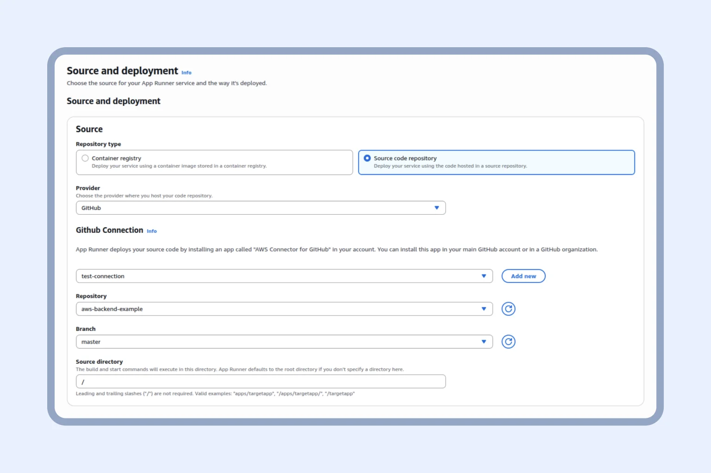Open the test-connection dropdown
This screenshot has width=711, height=473.
[284, 276]
